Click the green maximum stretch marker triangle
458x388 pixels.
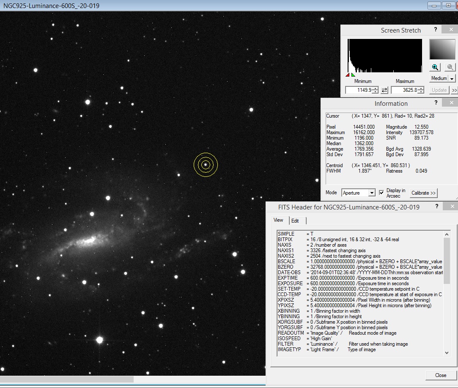click(353, 74)
